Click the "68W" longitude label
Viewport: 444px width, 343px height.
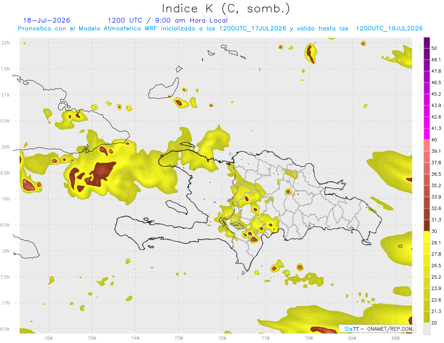tap(396, 338)
